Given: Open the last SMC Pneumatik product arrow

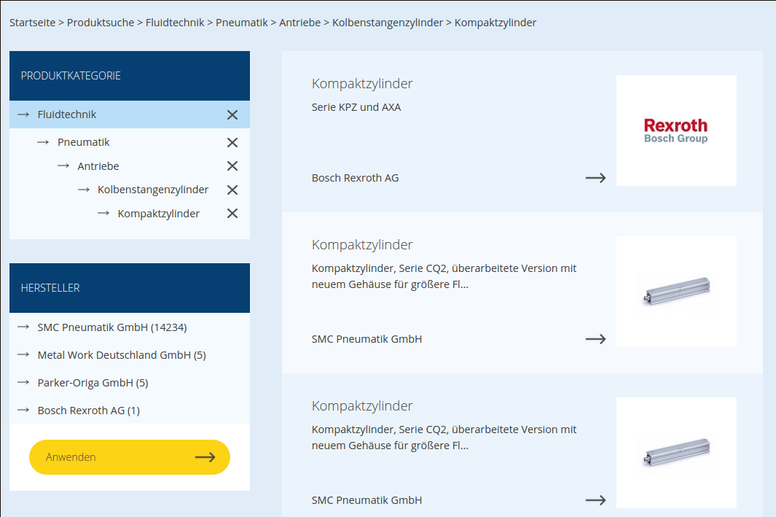Looking at the screenshot, I should (x=595, y=500).
